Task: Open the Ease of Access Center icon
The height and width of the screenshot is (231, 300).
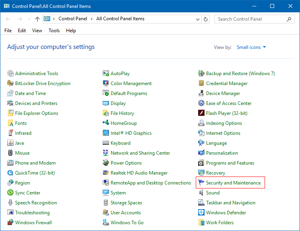Action: [x=201, y=103]
